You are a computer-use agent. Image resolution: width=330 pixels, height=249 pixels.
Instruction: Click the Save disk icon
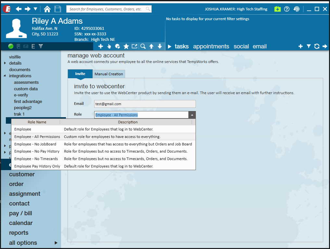[58, 9]
